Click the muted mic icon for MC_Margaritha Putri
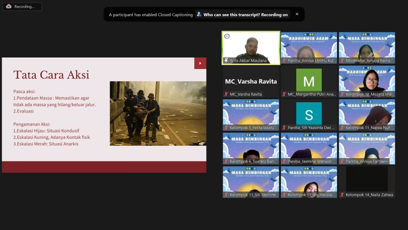This screenshot has height=230, width=408. [284, 94]
